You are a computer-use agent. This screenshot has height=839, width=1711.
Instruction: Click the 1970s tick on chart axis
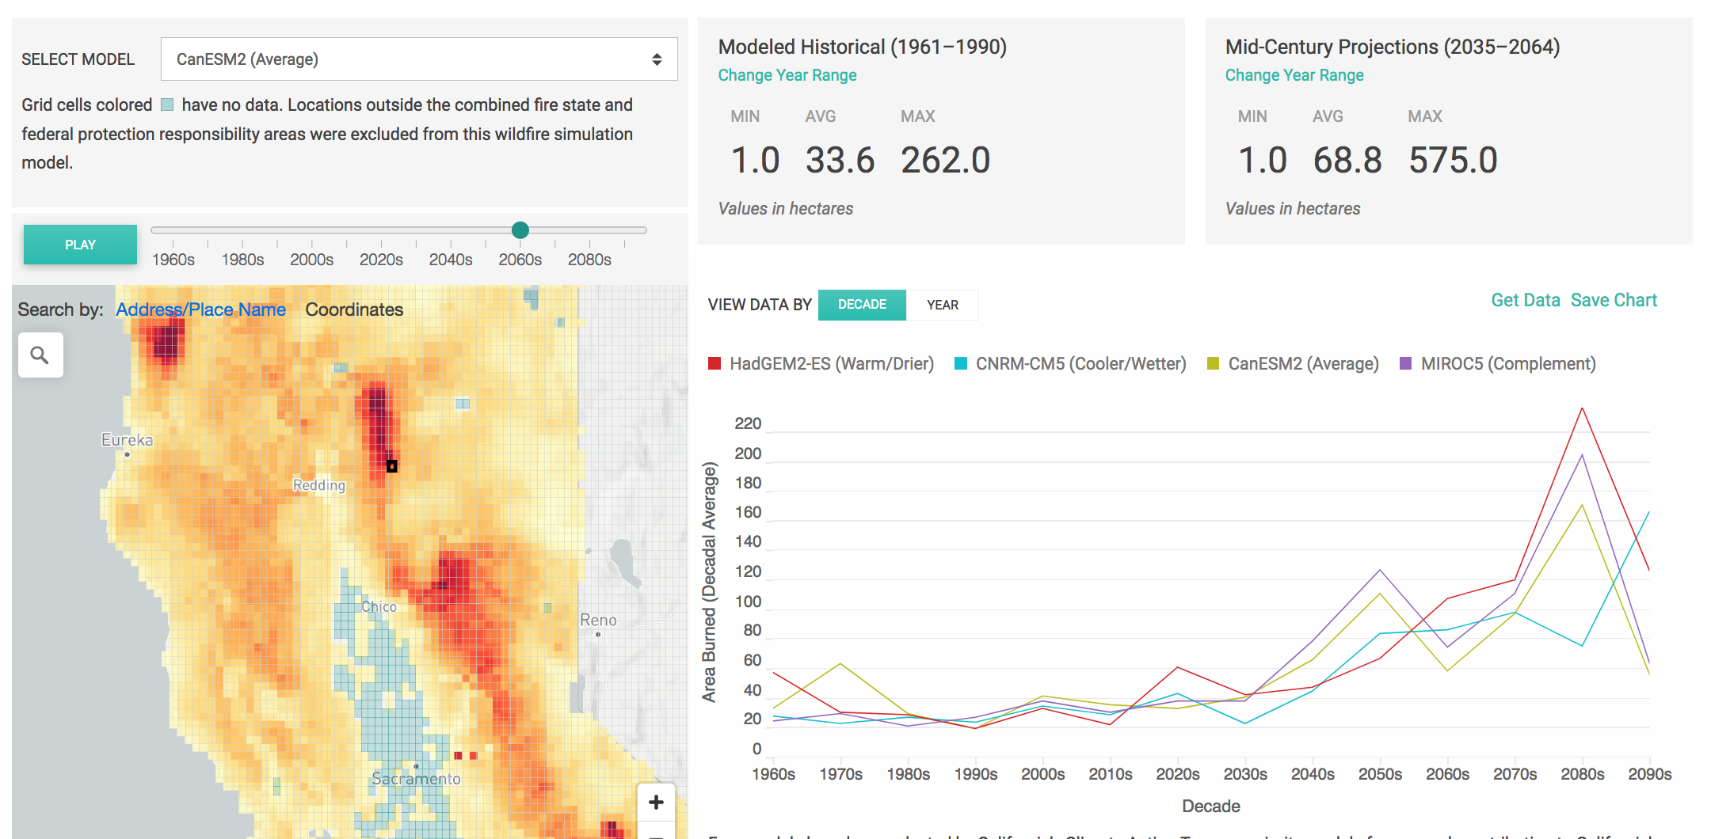click(840, 774)
